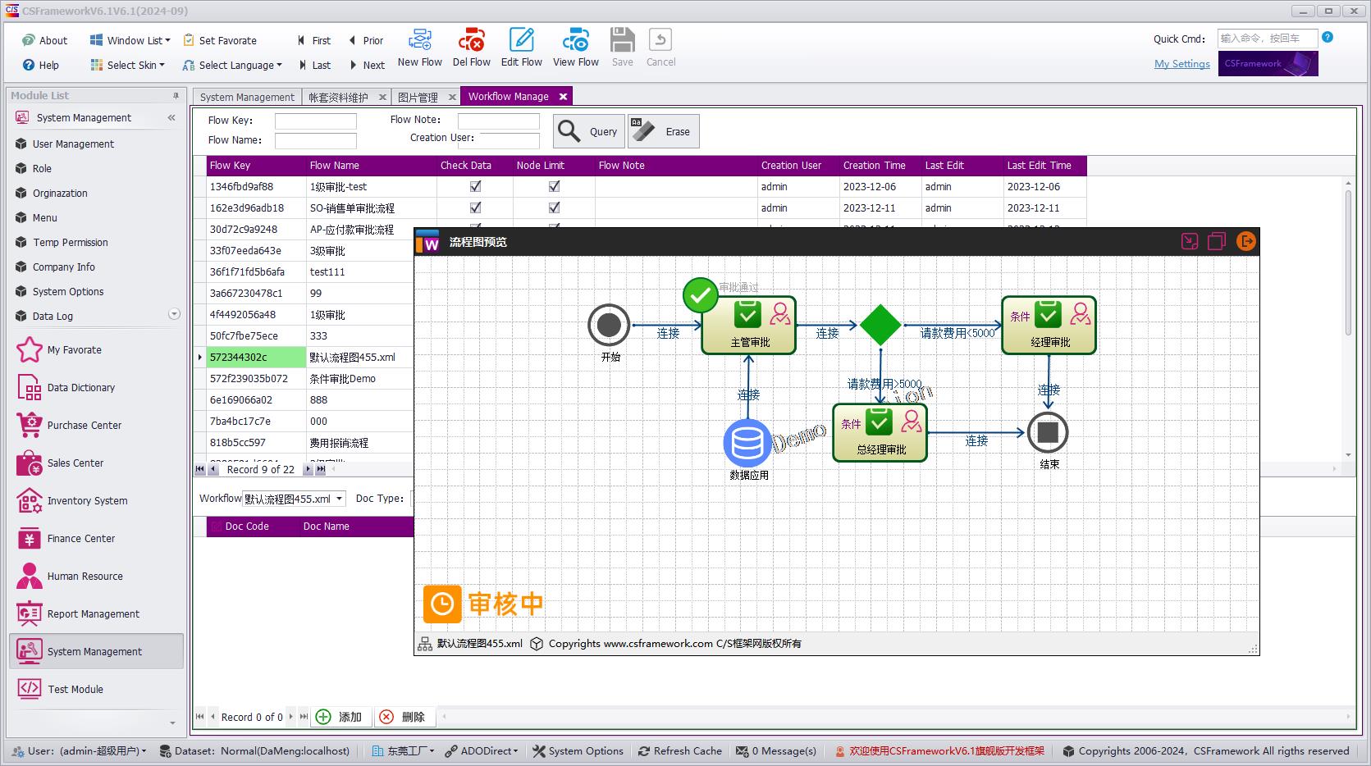Open the Purchase Center module
This screenshot has height=766, width=1371.
[x=84, y=426]
